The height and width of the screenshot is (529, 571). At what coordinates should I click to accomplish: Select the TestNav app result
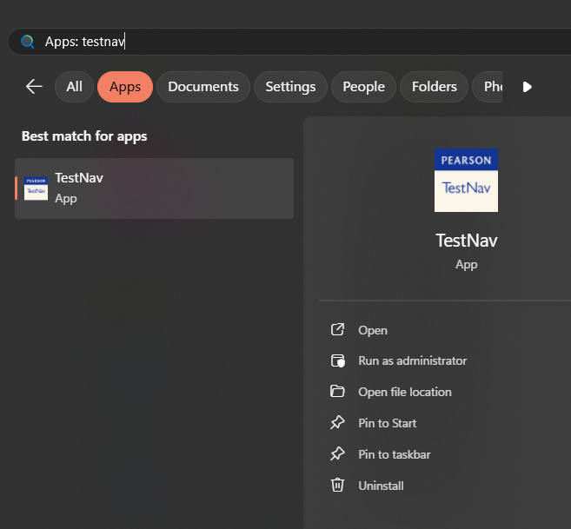155,188
